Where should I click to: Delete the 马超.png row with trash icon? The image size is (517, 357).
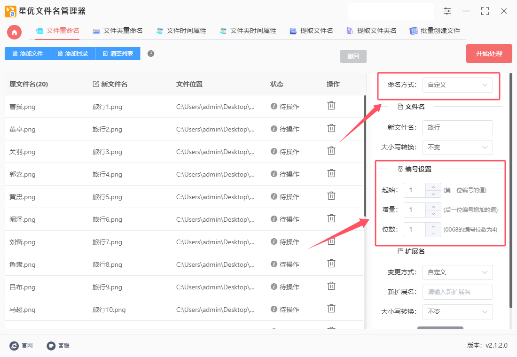pos(331,309)
